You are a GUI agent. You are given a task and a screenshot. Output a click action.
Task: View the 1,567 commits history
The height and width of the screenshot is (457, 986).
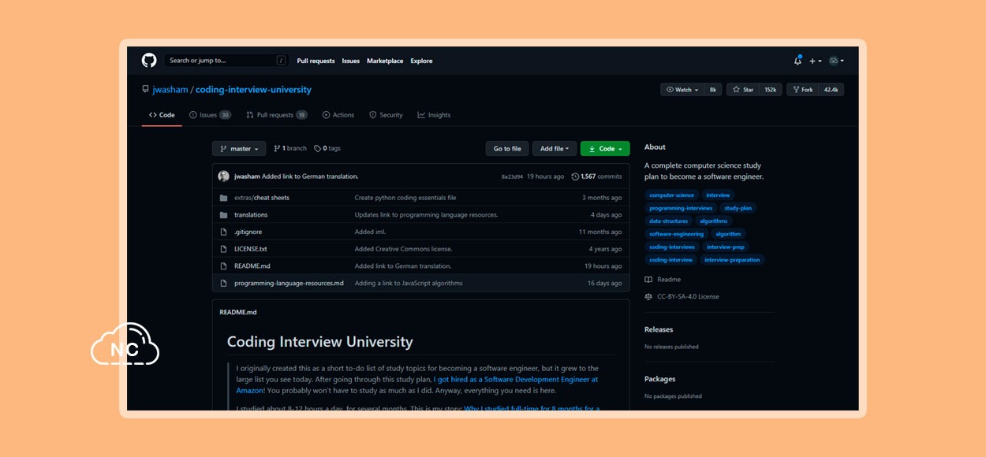pyautogui.click(x=596, y=176)
